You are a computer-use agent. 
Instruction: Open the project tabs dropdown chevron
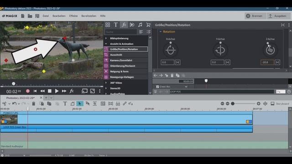click(x=51, y=97)
